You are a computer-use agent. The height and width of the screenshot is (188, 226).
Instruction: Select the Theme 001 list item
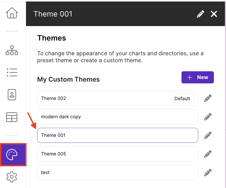(x=118, y=135)
